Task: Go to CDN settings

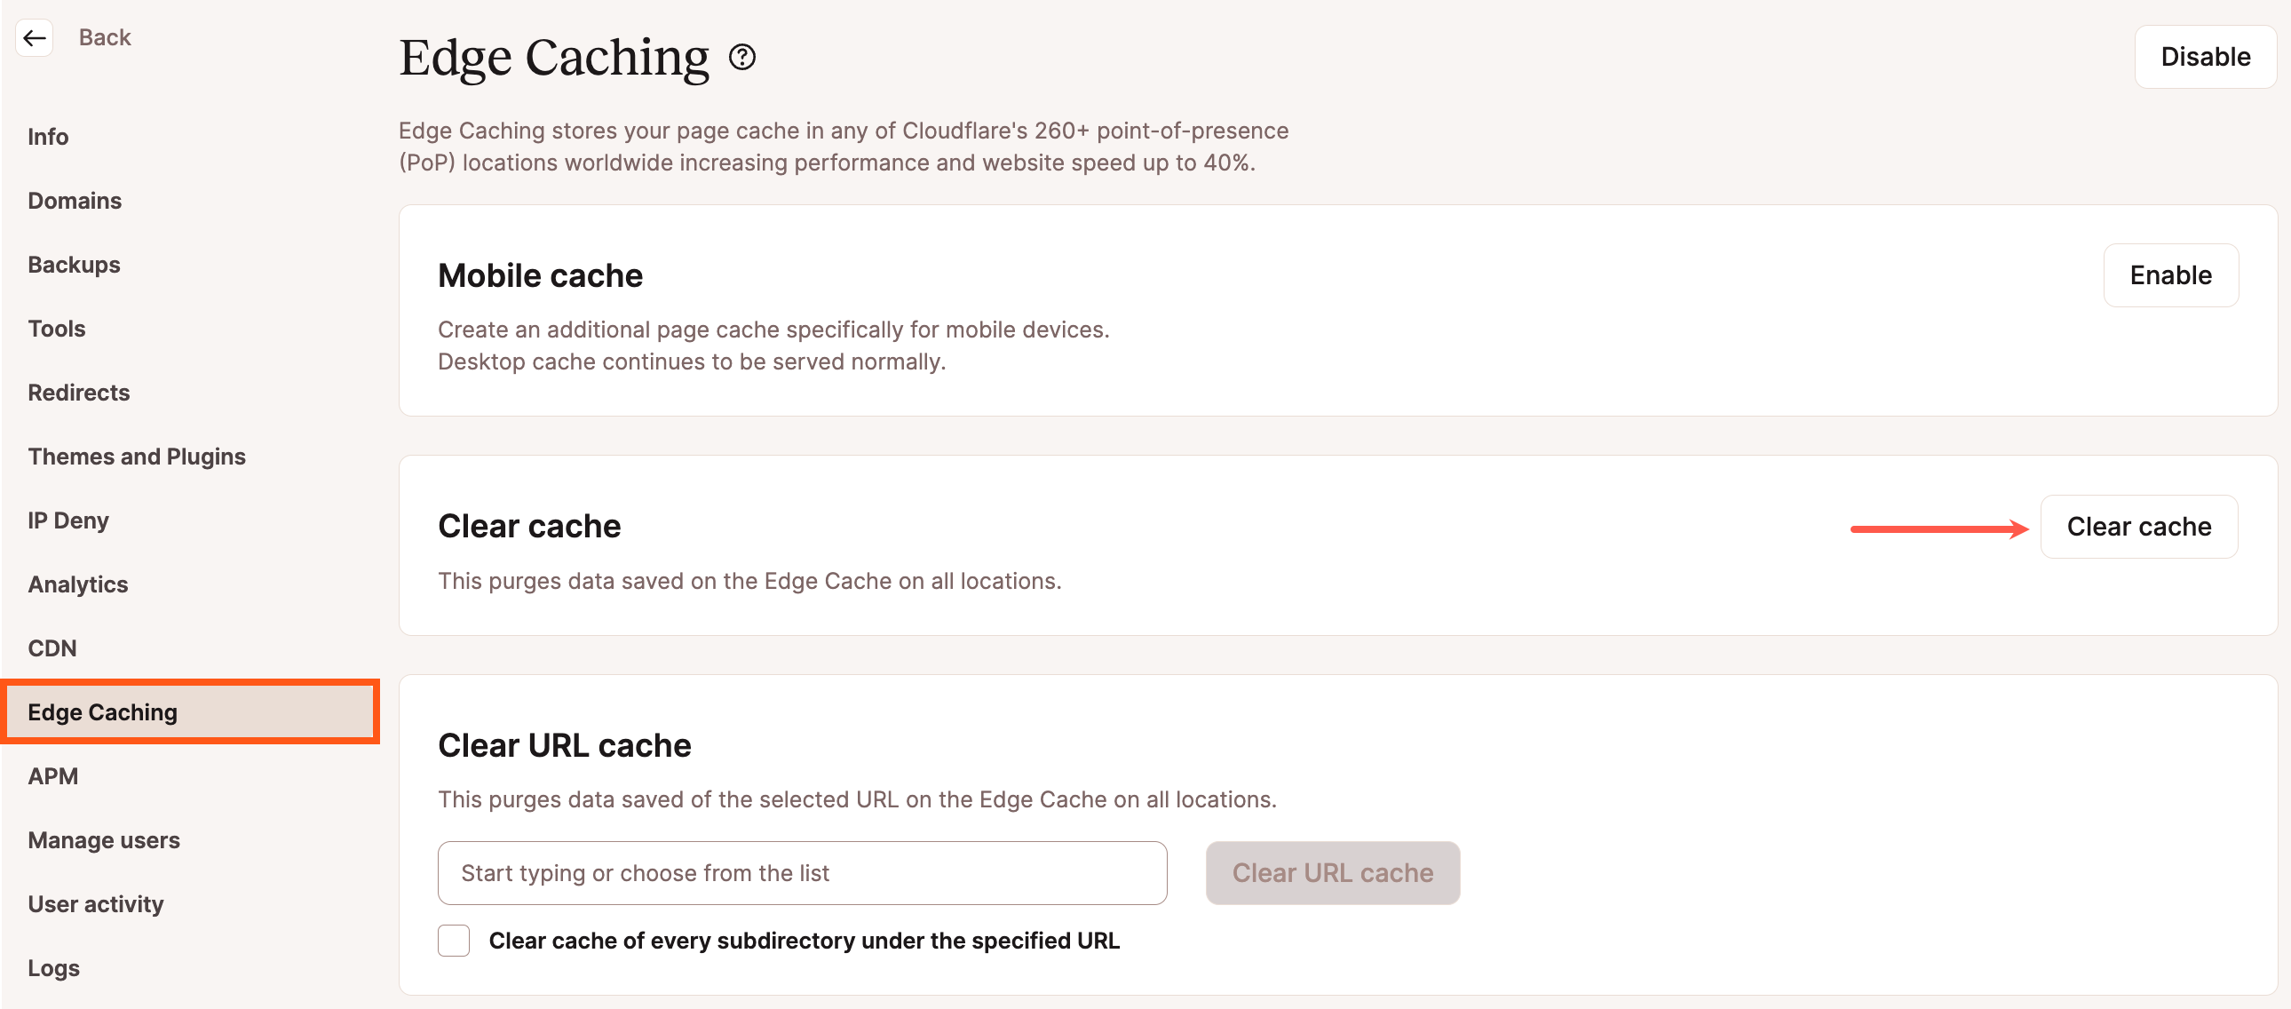Action: coord(52,648)
